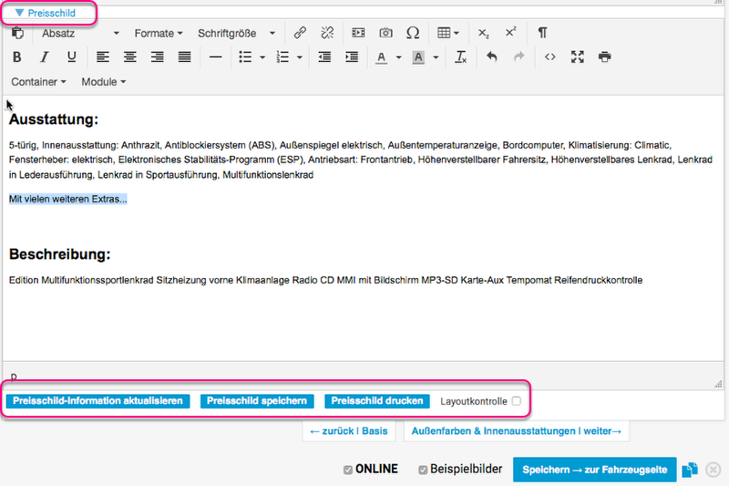Open the Schriftgröße font size dropdown
729x486 pixels.
pos(237,33)
